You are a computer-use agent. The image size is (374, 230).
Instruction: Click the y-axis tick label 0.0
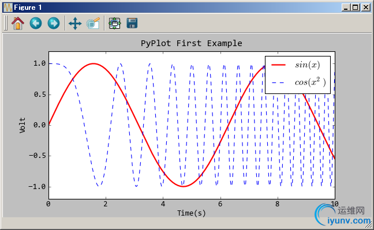click(x=39, y=125)
